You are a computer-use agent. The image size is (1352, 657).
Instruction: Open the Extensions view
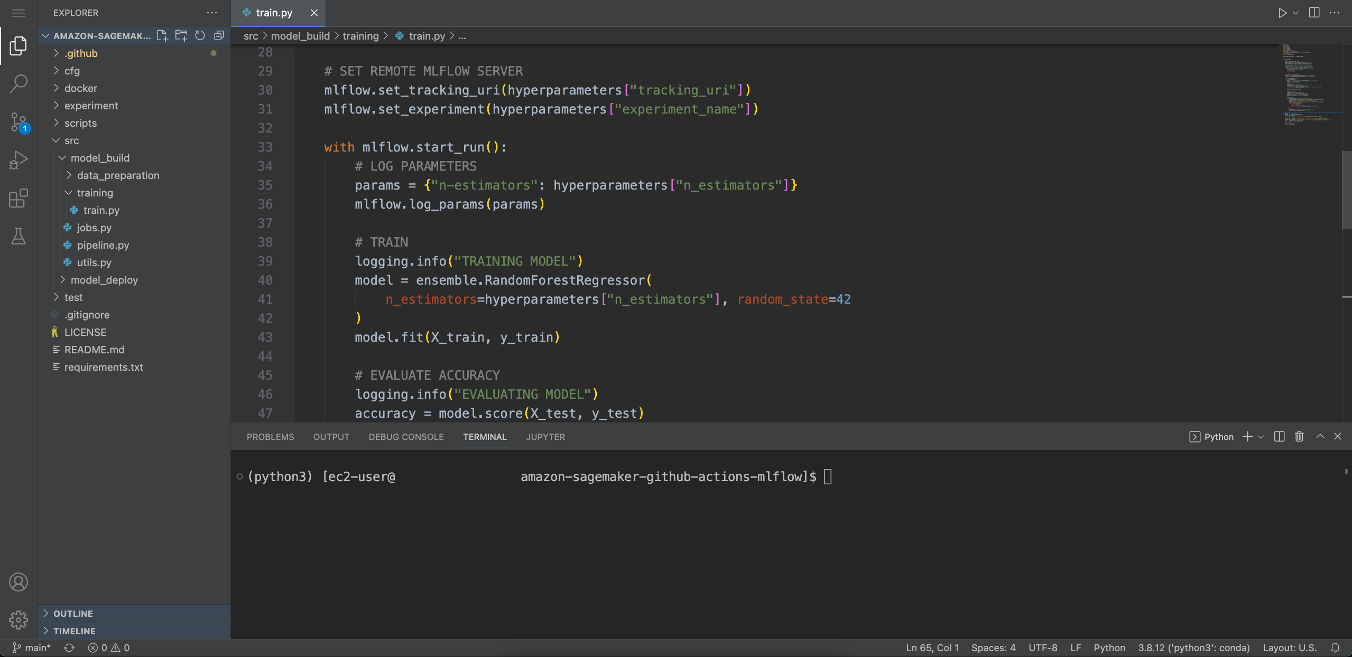point(18,198)
